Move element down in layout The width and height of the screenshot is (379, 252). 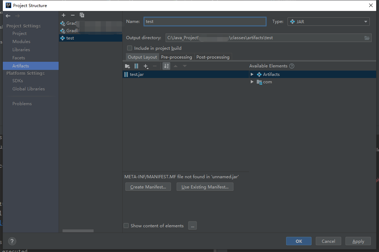pyautogui.click(x=185, y=66)
